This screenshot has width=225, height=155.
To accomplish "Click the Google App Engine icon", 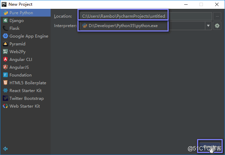I will 5,36.
